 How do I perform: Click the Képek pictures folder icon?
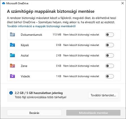[x=12, y=45]
